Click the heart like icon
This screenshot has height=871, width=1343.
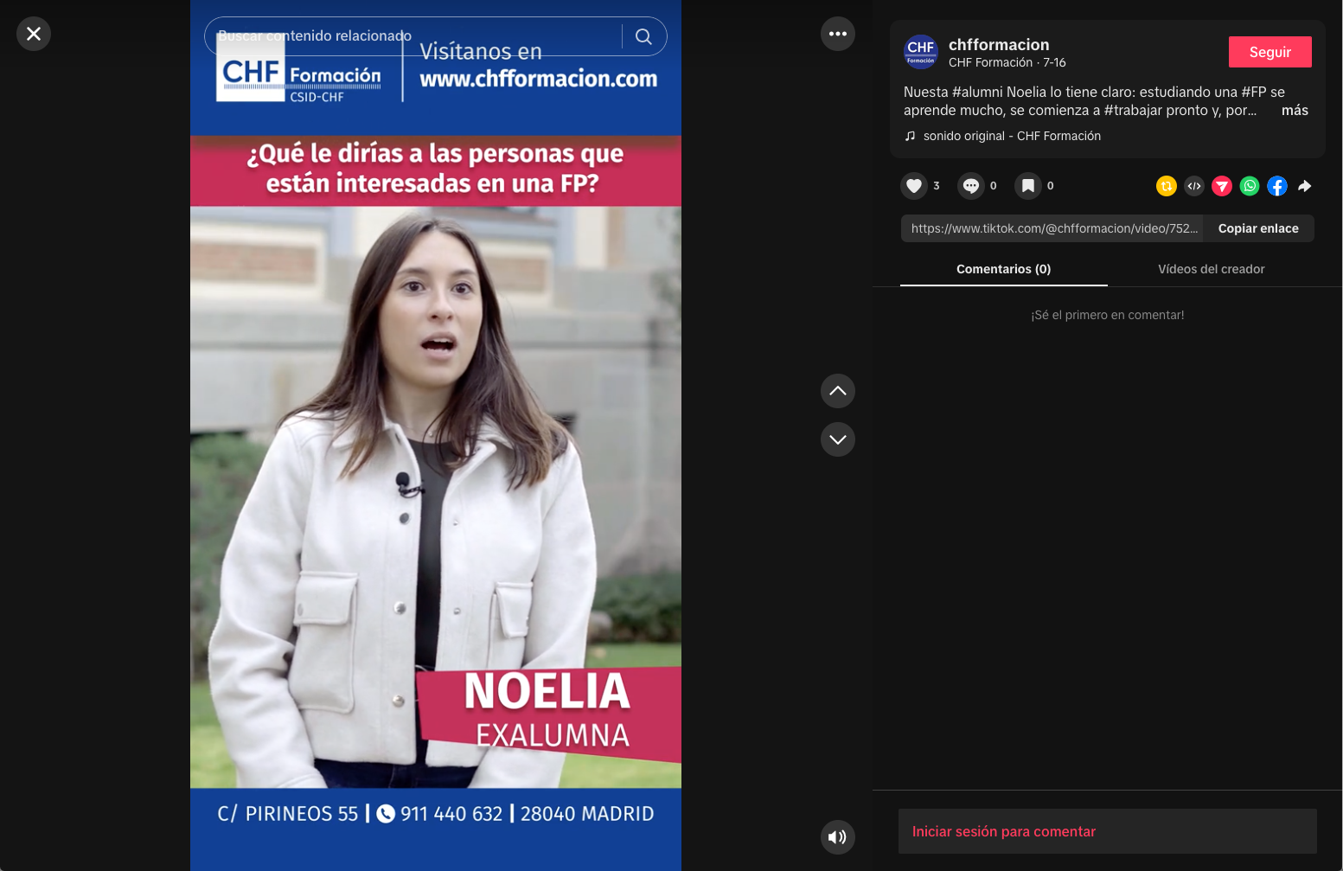click(x=914, y=186)
